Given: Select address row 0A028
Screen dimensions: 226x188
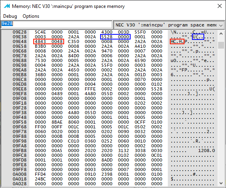Looking at the screenshot, I should point(19,184).
